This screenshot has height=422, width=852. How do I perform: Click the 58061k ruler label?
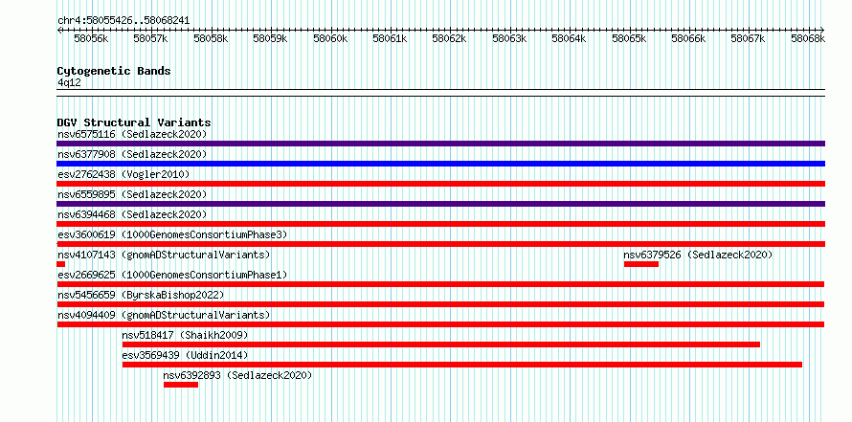pos(391,38)
